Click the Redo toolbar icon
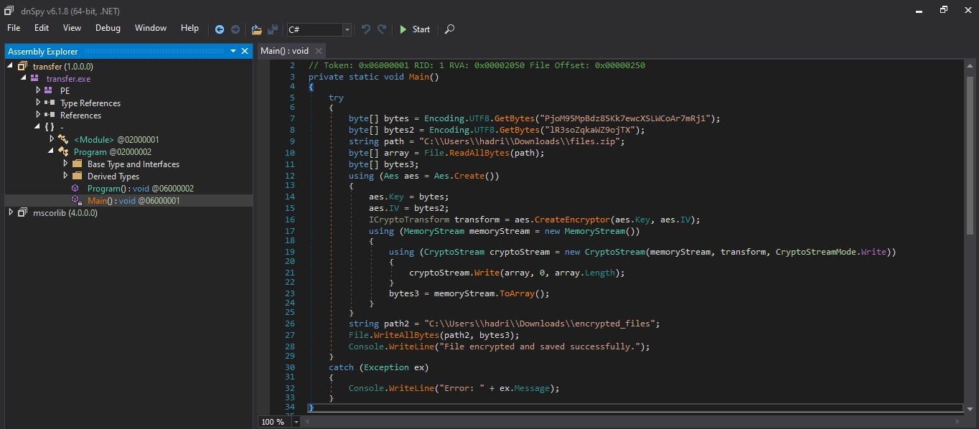This screenshot has height=429, width=979. point(382,29)
